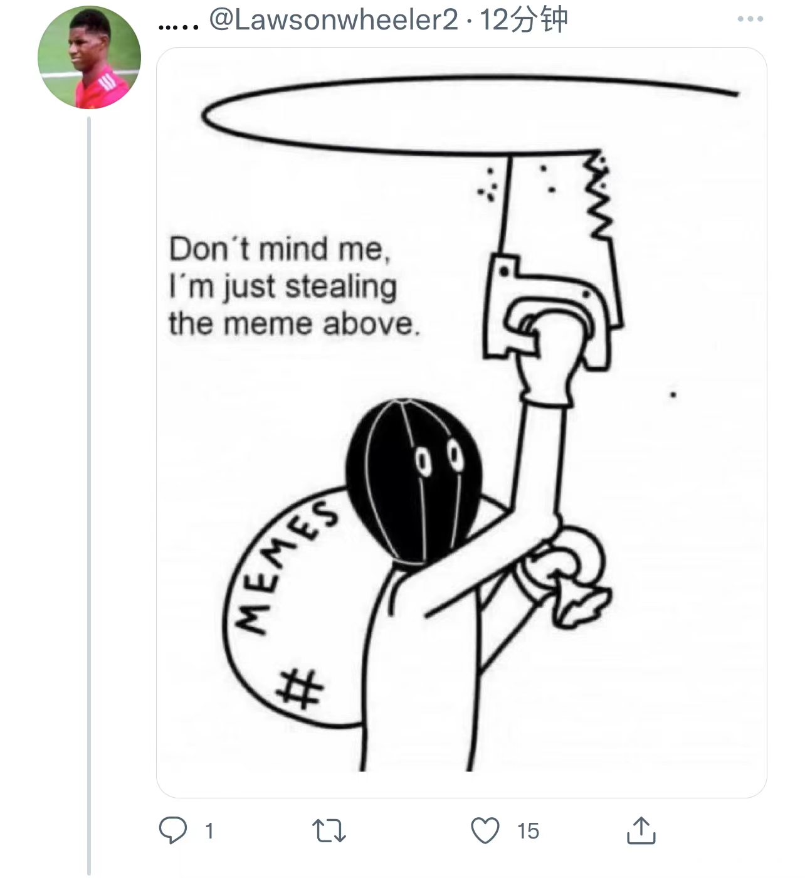Click the 12分钟 timestamp
The width and height of the screenshot is (805, 878).
pyautogui.click(x=524, y=20)
